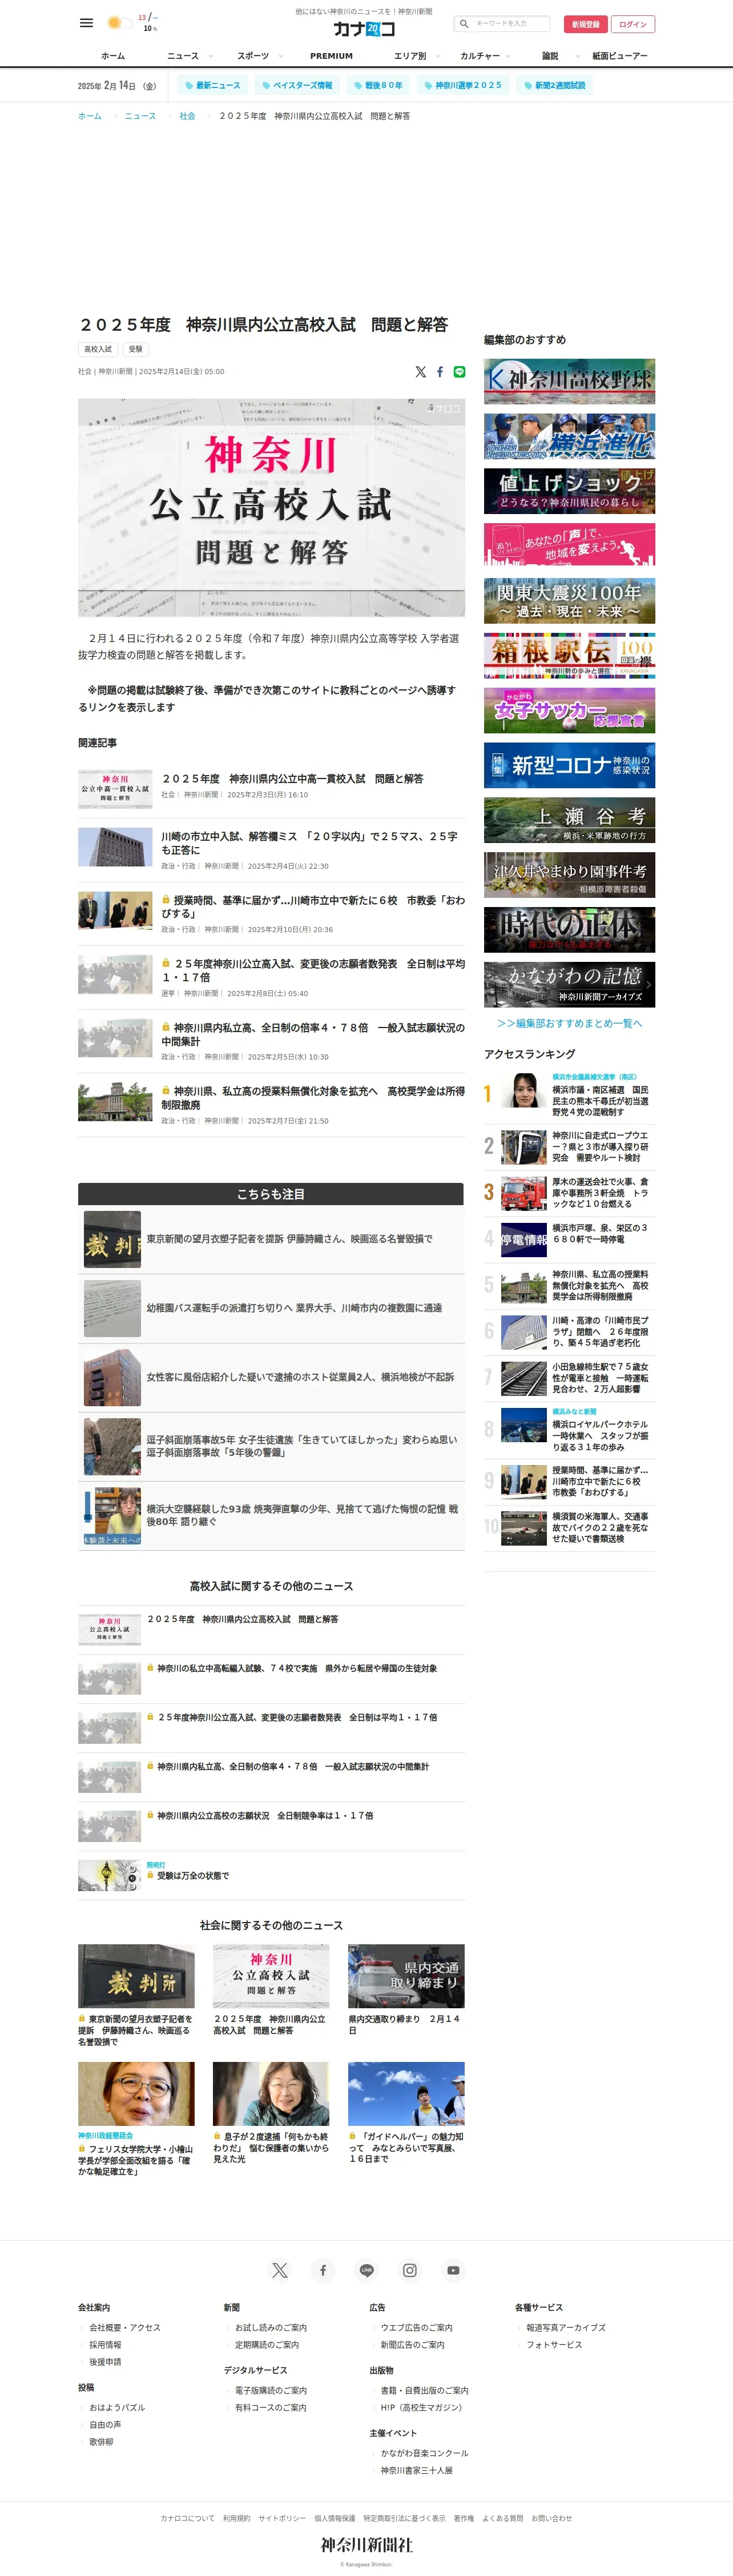Viewport: 733px width, 2576px height.
Task: Click lock icon on 授業時間、基準に届かず article
Action: [166, 900]
